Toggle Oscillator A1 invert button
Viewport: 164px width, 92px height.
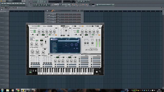(x=37, y=35)
